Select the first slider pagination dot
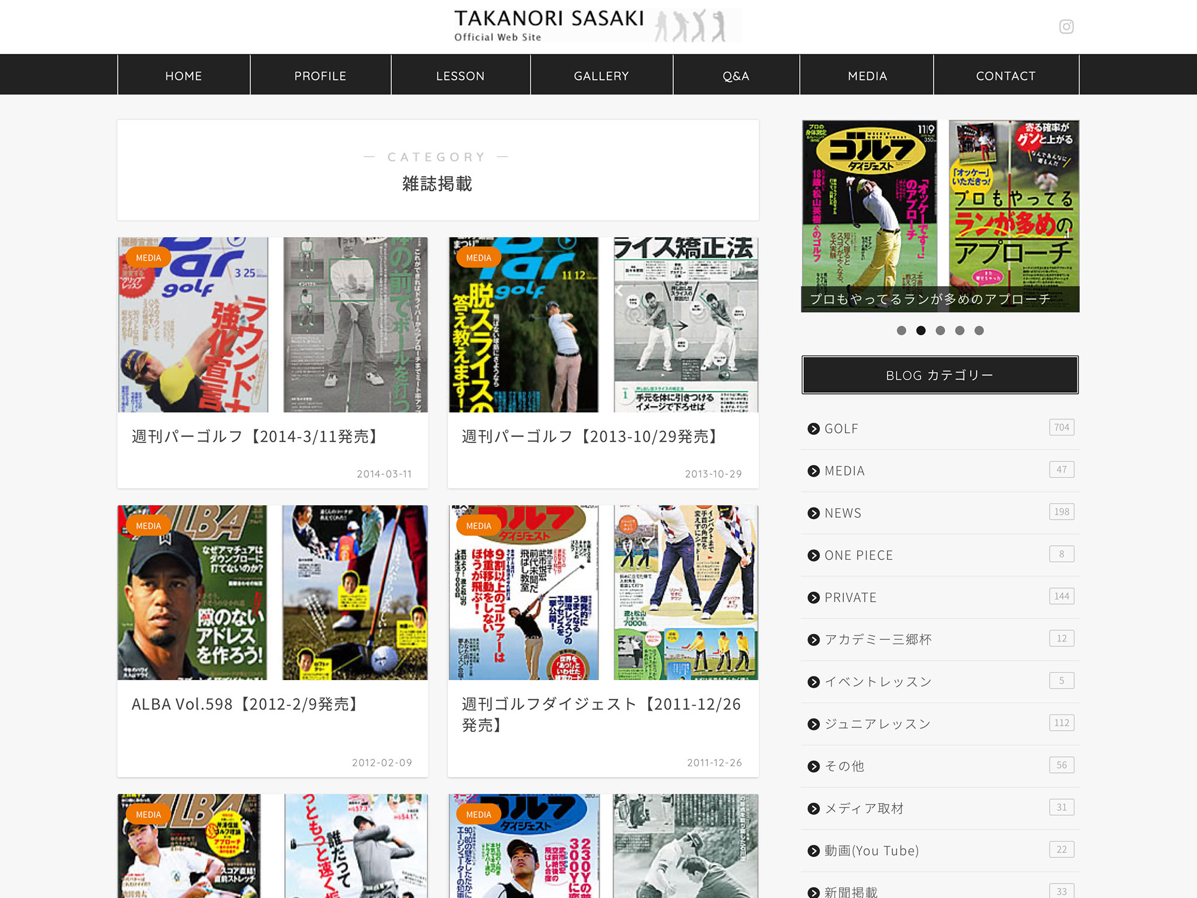 (901, 330)
